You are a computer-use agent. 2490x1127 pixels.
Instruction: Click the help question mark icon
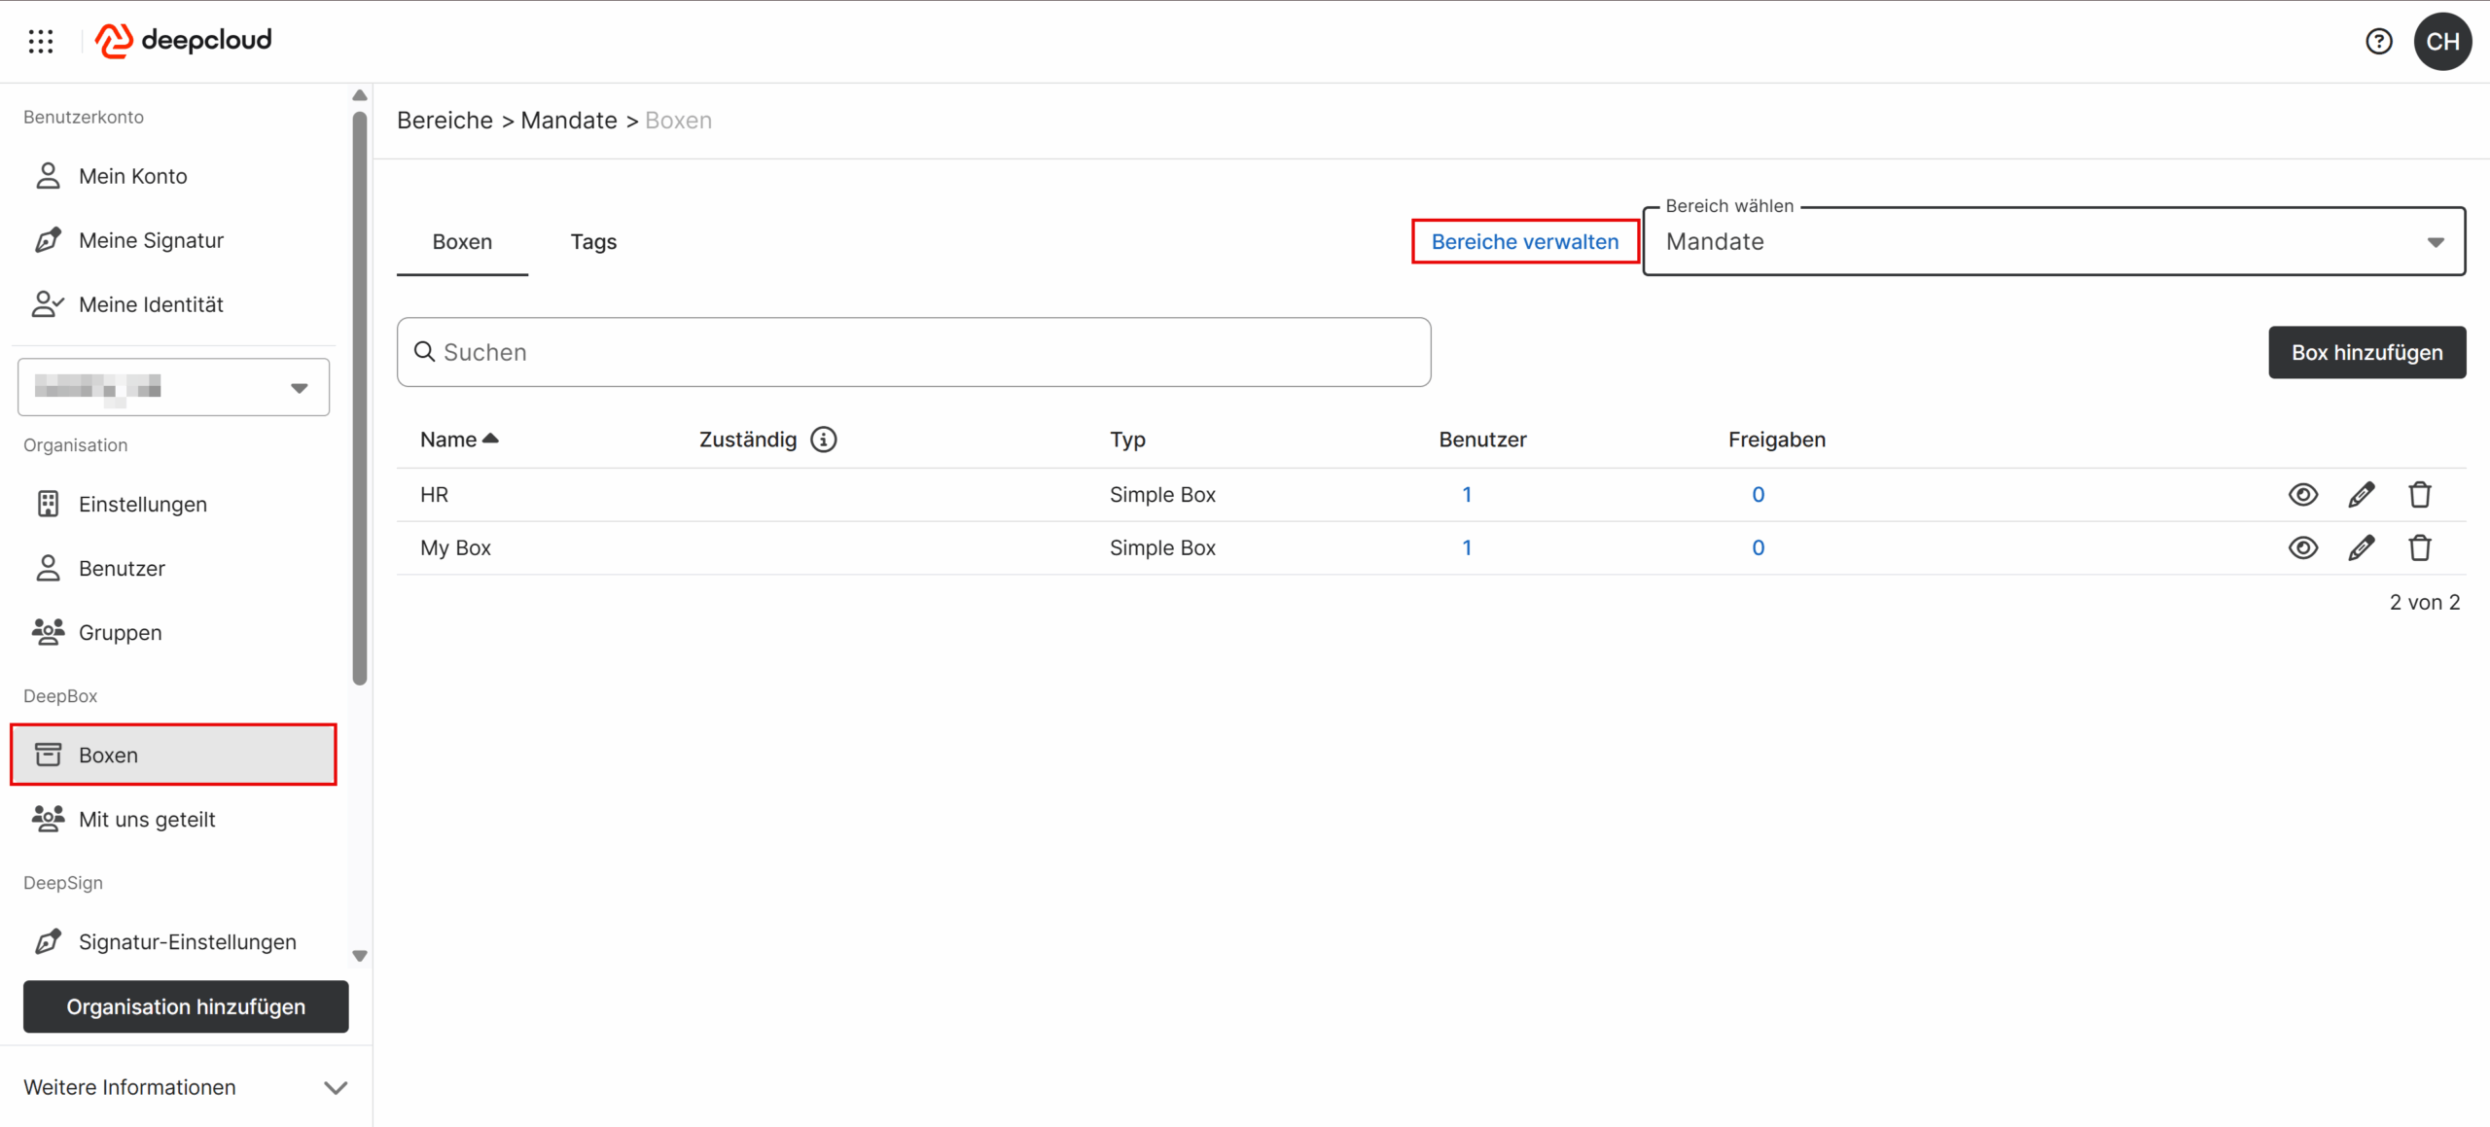[2378, 41]
